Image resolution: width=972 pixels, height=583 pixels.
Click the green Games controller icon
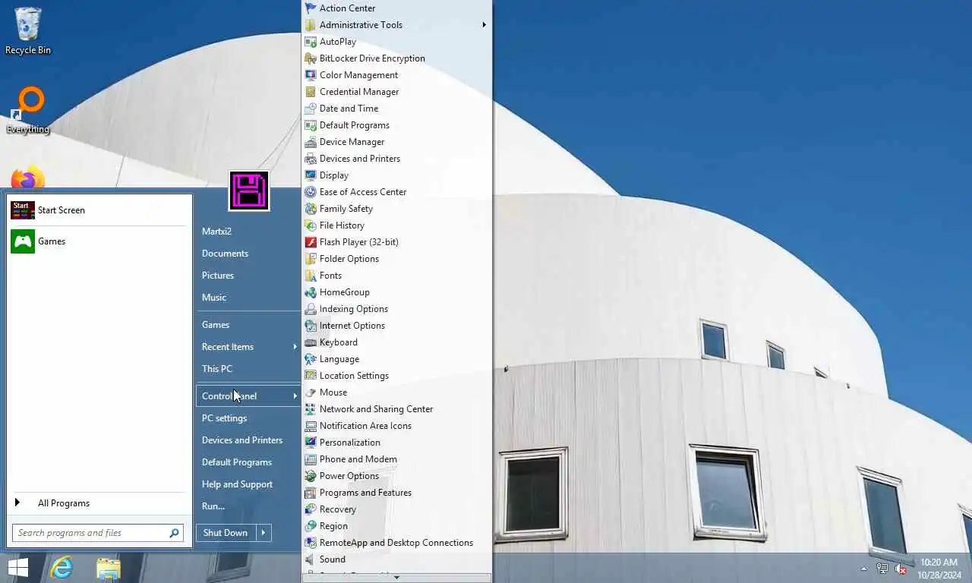coord(23,241)
